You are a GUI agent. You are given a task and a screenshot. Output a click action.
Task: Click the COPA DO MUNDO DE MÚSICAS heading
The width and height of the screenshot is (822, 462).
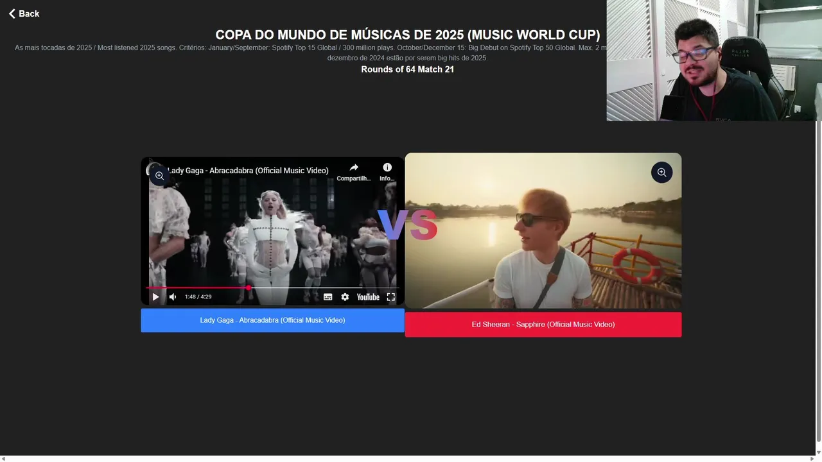(x=407, y=35)
